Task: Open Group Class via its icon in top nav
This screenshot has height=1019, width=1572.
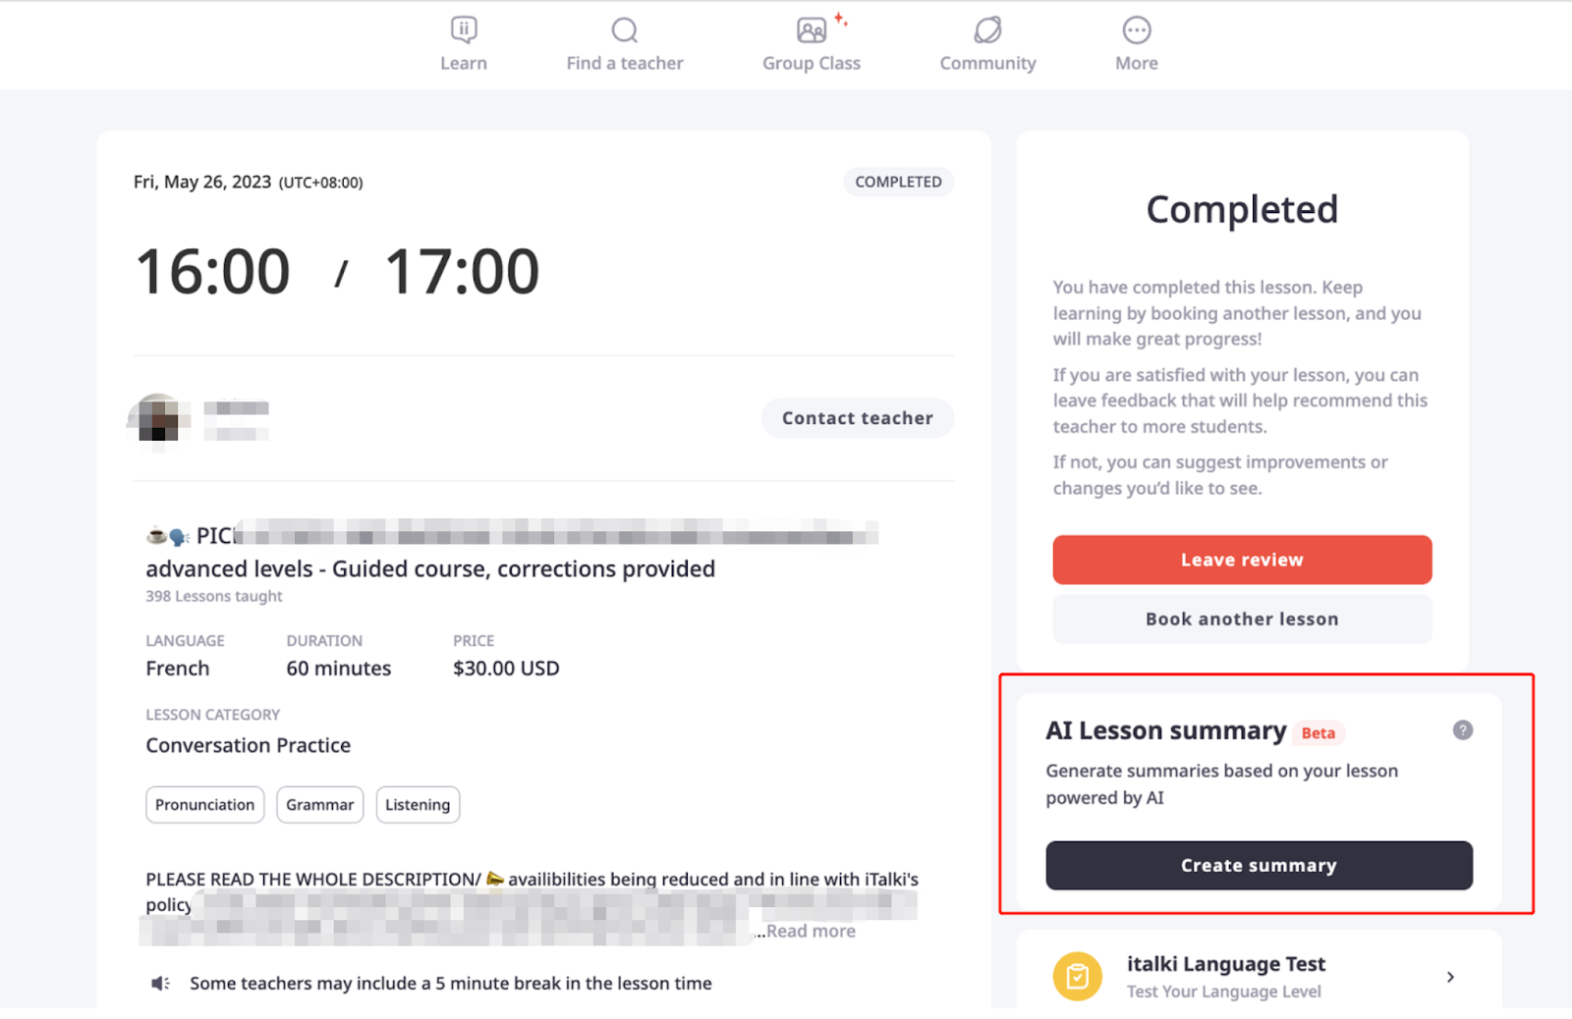Action: point(810,28)
